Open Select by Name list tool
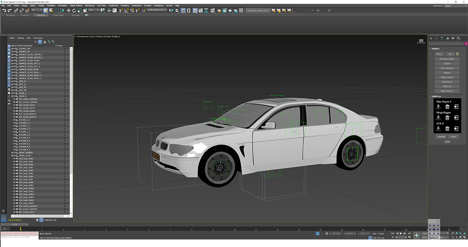This screenshot has height=247, width=468. pos(51,11)
